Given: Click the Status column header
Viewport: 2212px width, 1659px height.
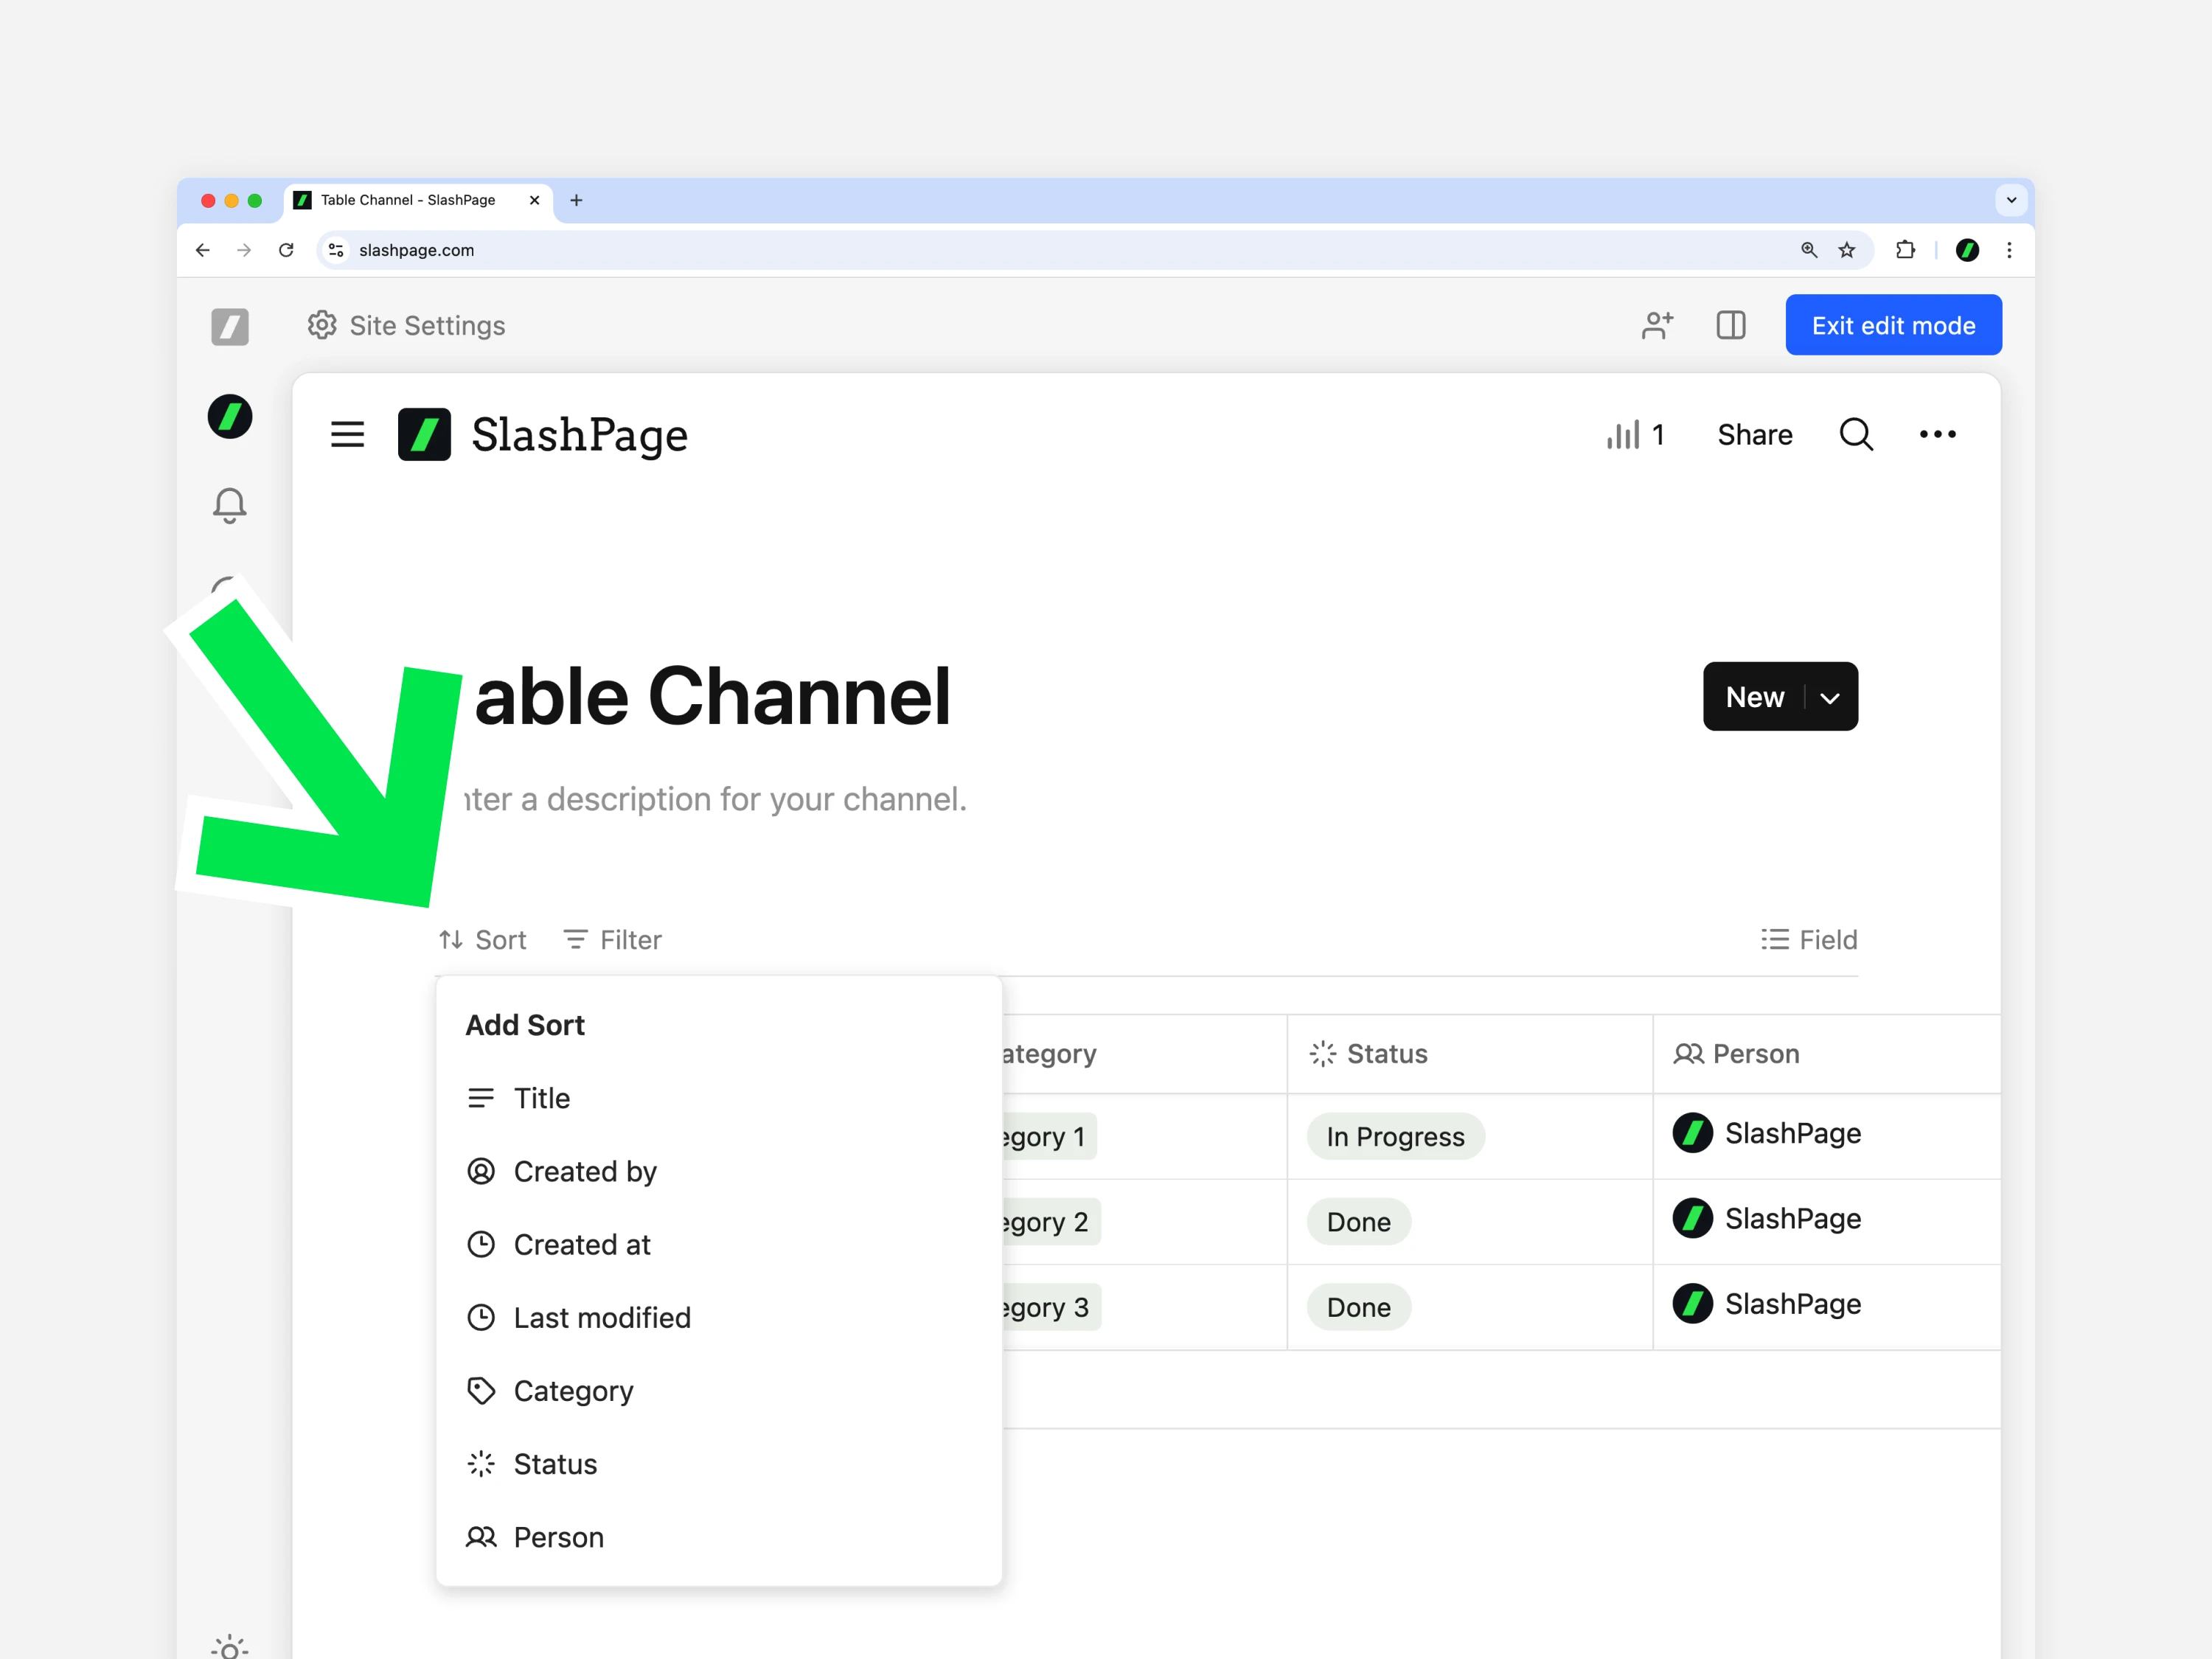Looking at the screenshot, I should pos(1469,1054).
